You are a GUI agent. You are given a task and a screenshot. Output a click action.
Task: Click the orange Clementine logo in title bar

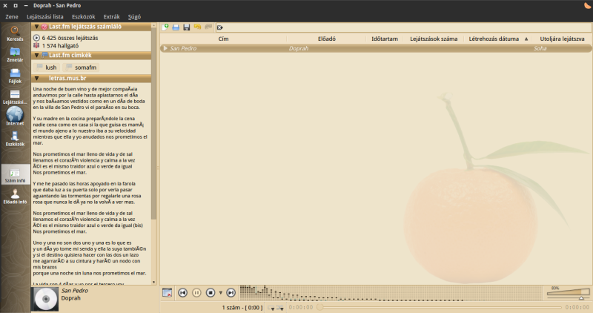[587, 5]
